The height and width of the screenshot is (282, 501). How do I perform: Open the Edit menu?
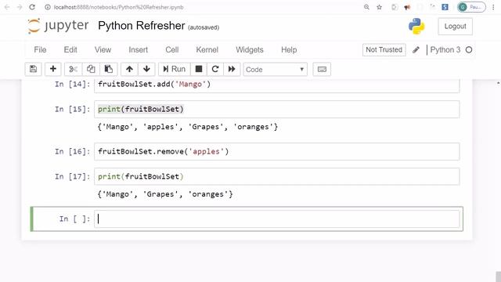click(x=70, y=50)
